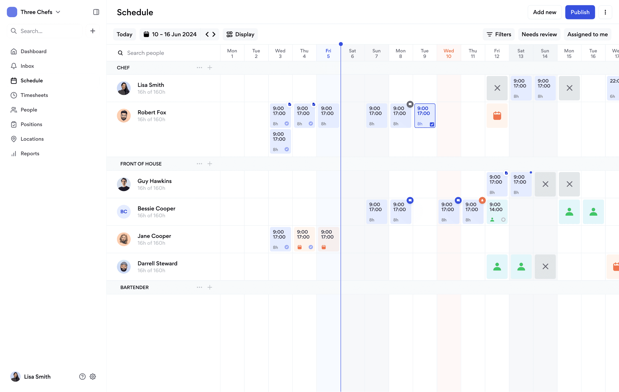Viewport: 619px width, 392px height.
Task: Click the plus icon beside sidebar search
Action: (x=93, y=31)
